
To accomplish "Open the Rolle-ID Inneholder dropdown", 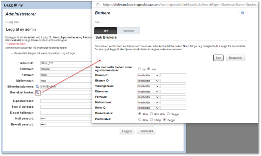I will [148, 108].
